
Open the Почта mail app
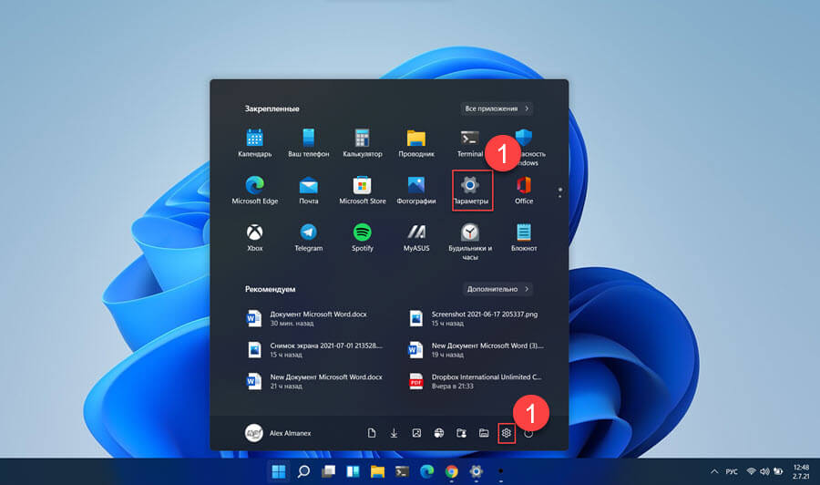click(309, 190)
